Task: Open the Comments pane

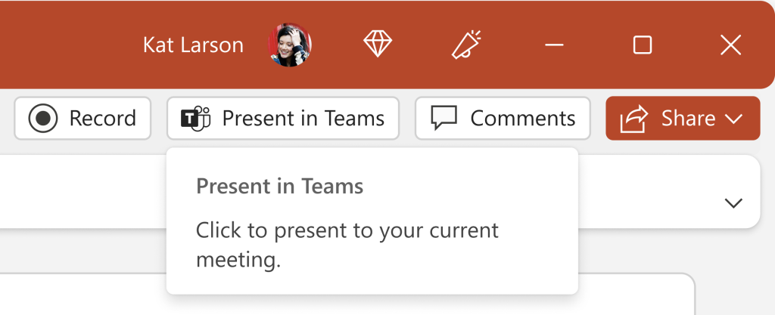Action: tap(522, 119)
